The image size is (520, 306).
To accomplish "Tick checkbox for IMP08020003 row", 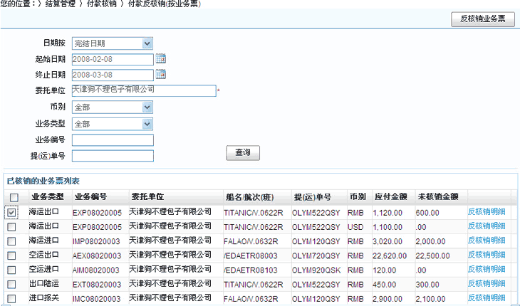I will pyautogui.click(x=12, y=241).
